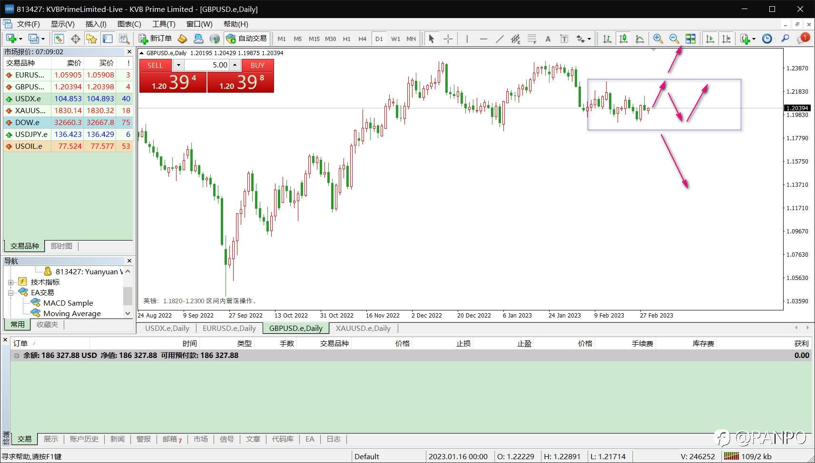Select the trendline drawing tool

pyautogui.click(x=500, y=39)
